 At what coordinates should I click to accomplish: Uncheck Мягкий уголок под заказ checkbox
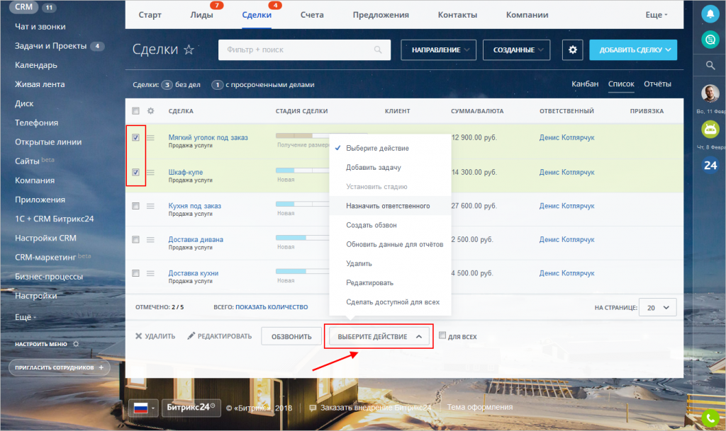pos(135,138)
